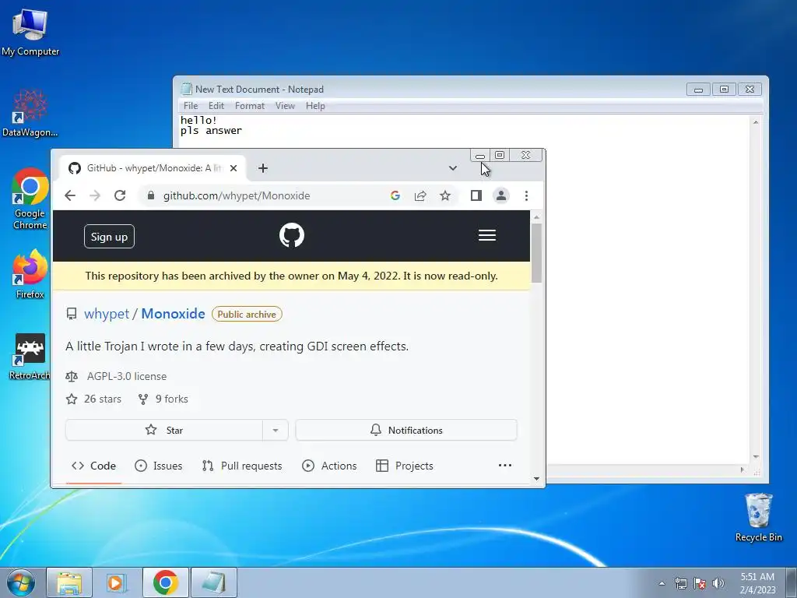Click the site padlock icon
This screenshot has height=598, width=797.
(x=150, y=195)
